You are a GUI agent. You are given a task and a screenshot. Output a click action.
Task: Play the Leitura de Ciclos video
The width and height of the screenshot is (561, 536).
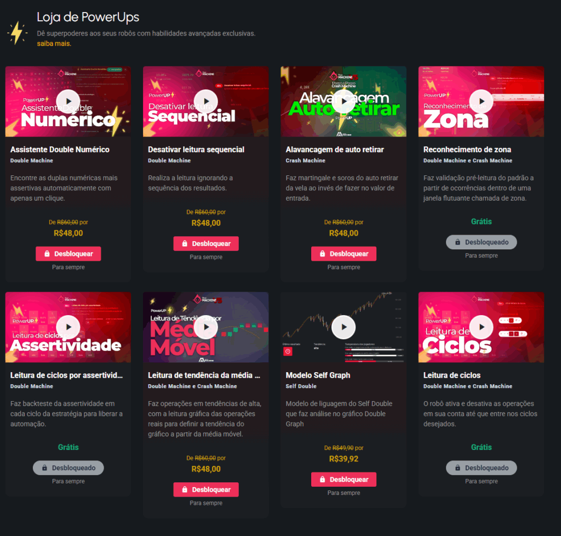481,327
